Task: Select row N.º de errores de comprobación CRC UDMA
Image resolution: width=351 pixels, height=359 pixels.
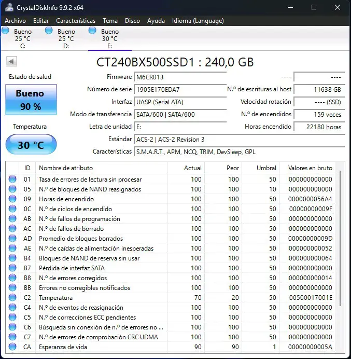Action: click(x=171, y=337)
